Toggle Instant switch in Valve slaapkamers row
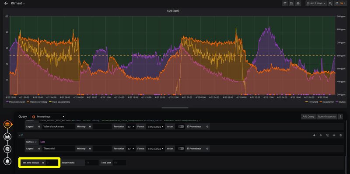Image resolution: width=350 pixels, height=174 pixels. tap(181, 126)
